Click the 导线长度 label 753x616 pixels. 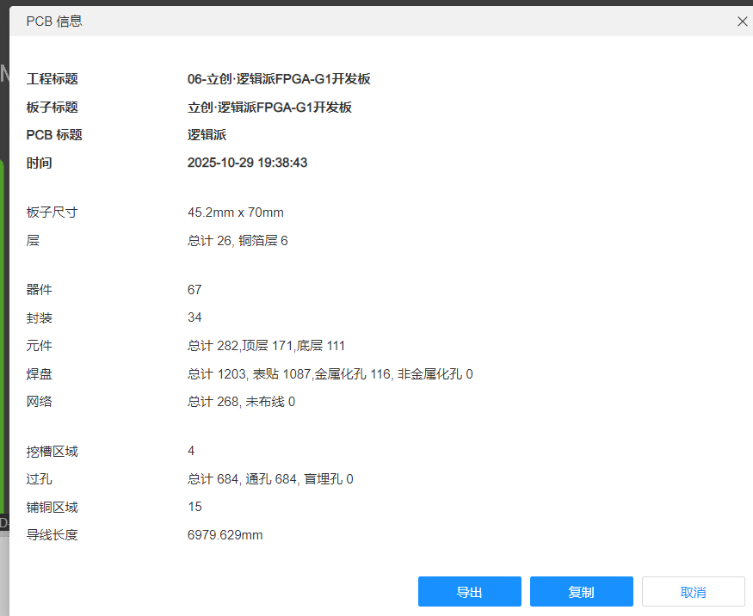[52, 535]
